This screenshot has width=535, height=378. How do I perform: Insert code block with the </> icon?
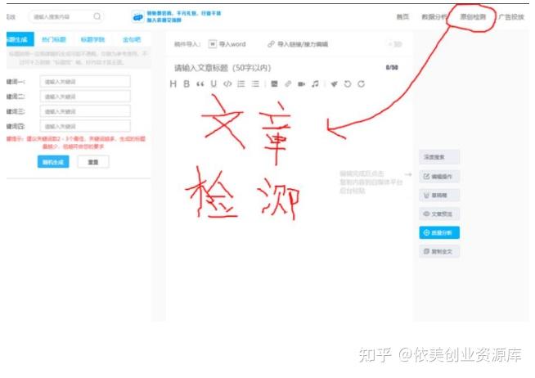tap(227, 84)
